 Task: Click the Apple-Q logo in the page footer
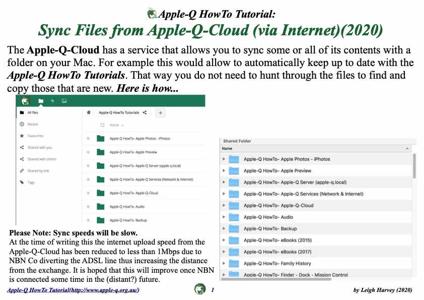(x=200, y=289)
